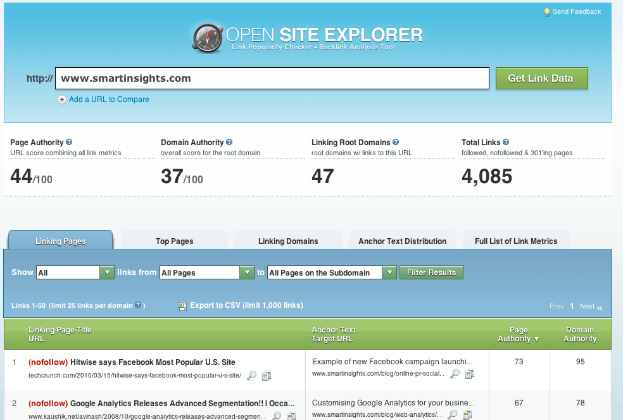
Task: Click the Filter Results button
Action: [x=431, y=272]
